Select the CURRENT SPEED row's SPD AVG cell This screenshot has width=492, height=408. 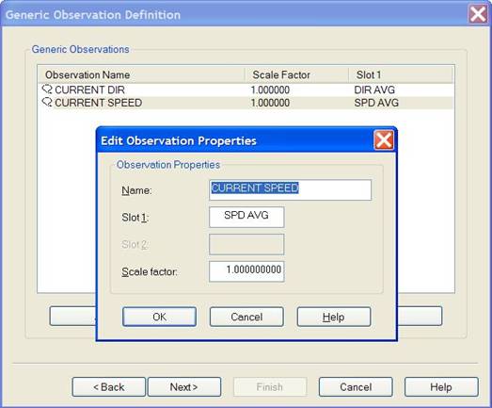click(x=376, y=103)
